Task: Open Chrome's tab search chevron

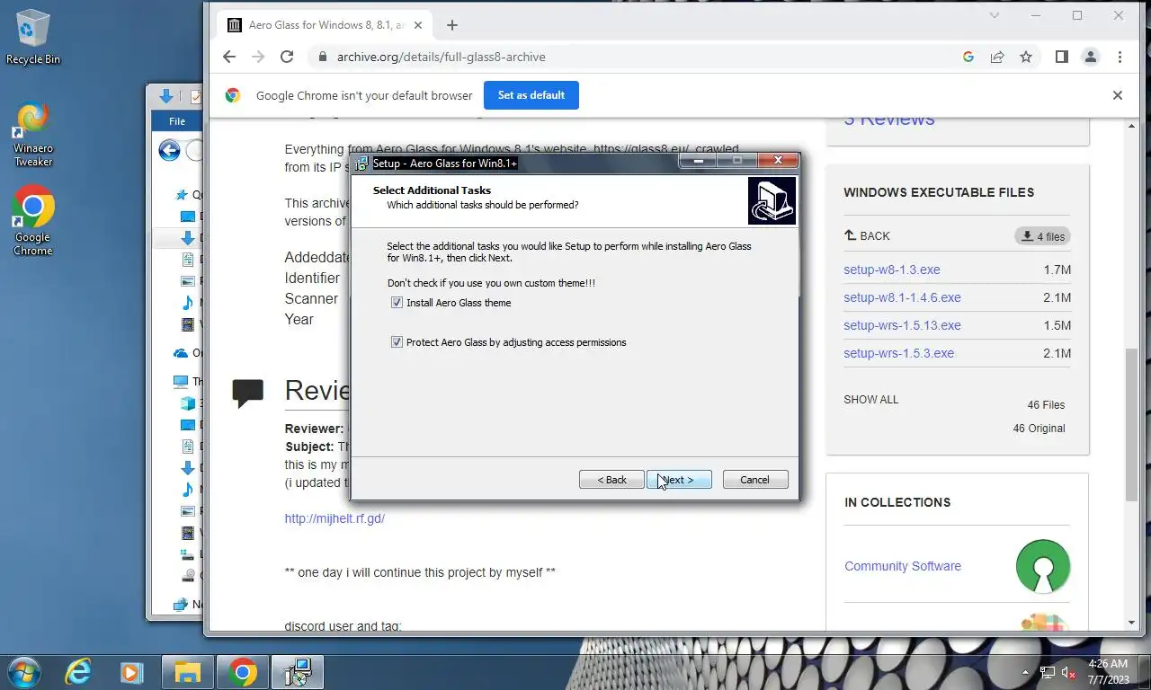Action: click(995, 15)
